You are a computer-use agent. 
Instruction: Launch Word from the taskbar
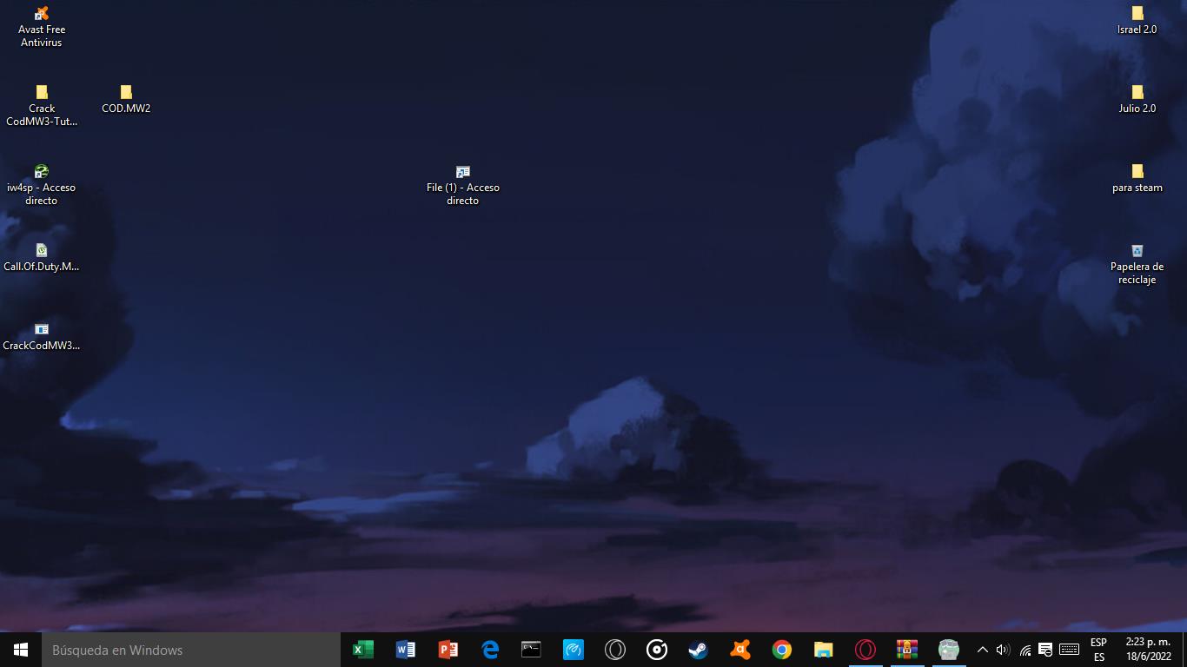coord(405,650)
